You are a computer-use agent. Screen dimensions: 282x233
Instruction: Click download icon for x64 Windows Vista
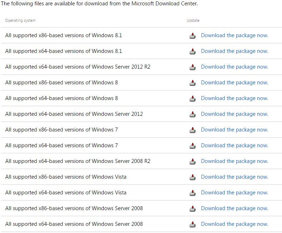(193, 193)
